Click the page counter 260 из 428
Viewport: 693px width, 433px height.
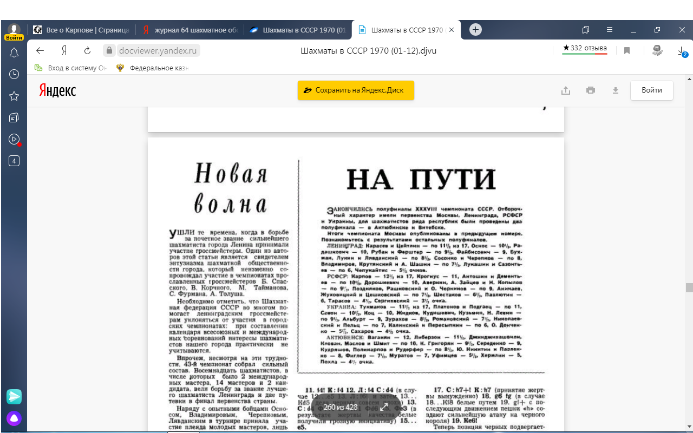click(341, 407)
